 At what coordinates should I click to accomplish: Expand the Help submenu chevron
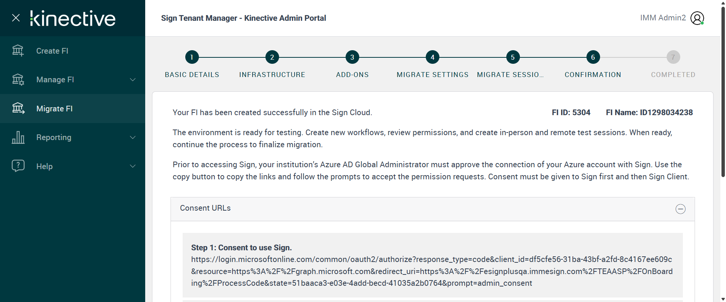coord(133,166)
